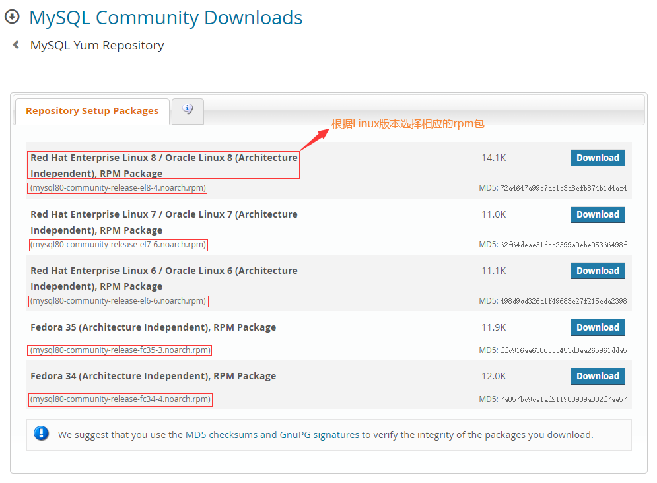Select the mysql80-community-release-el6-6.noarch.rpm filename
The height and width of the screenshot is (483, 657).
pos(118,301)
